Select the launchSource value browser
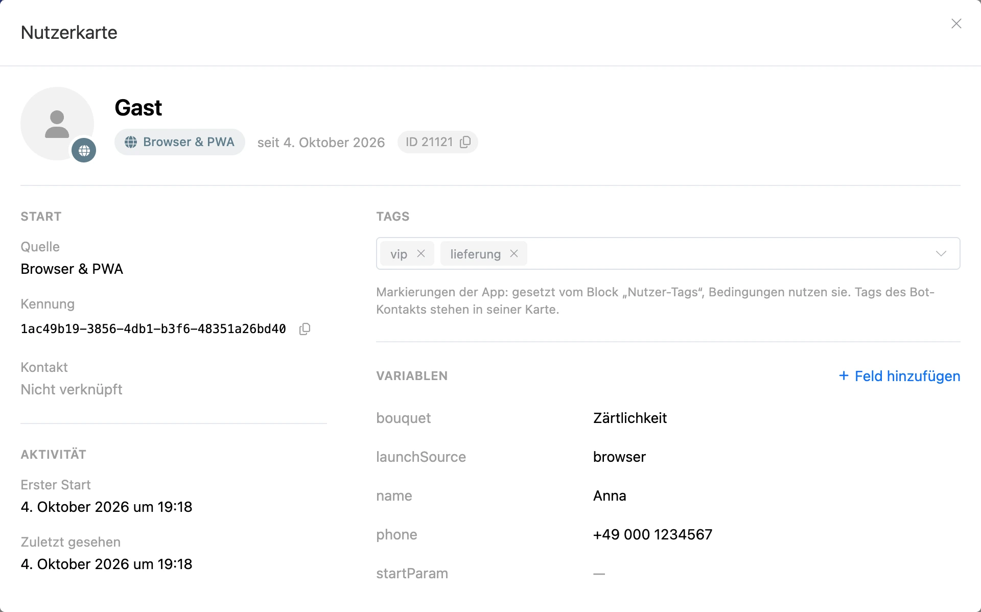This screenshot has width=981, height=612. (x=619, y=457)
